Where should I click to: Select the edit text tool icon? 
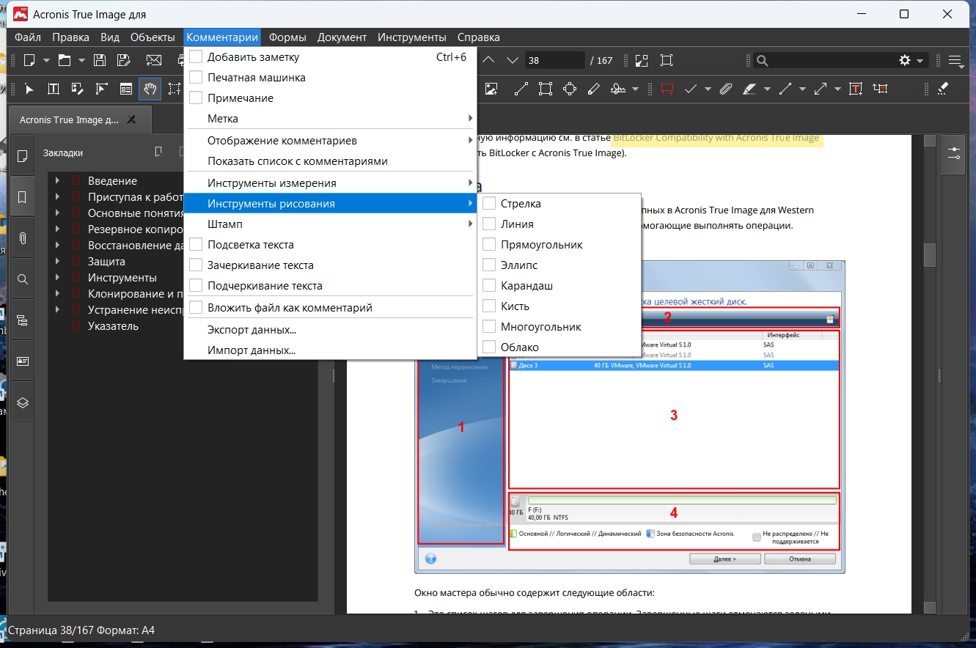point(54,89)
